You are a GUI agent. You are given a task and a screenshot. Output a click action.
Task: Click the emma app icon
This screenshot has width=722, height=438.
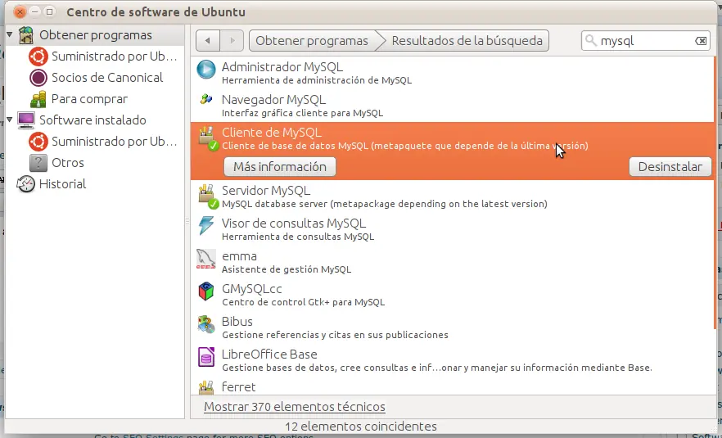[x=205, y=260]
